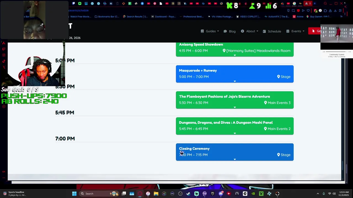Click the browser downloads toolbar icon

click(335, 10)
